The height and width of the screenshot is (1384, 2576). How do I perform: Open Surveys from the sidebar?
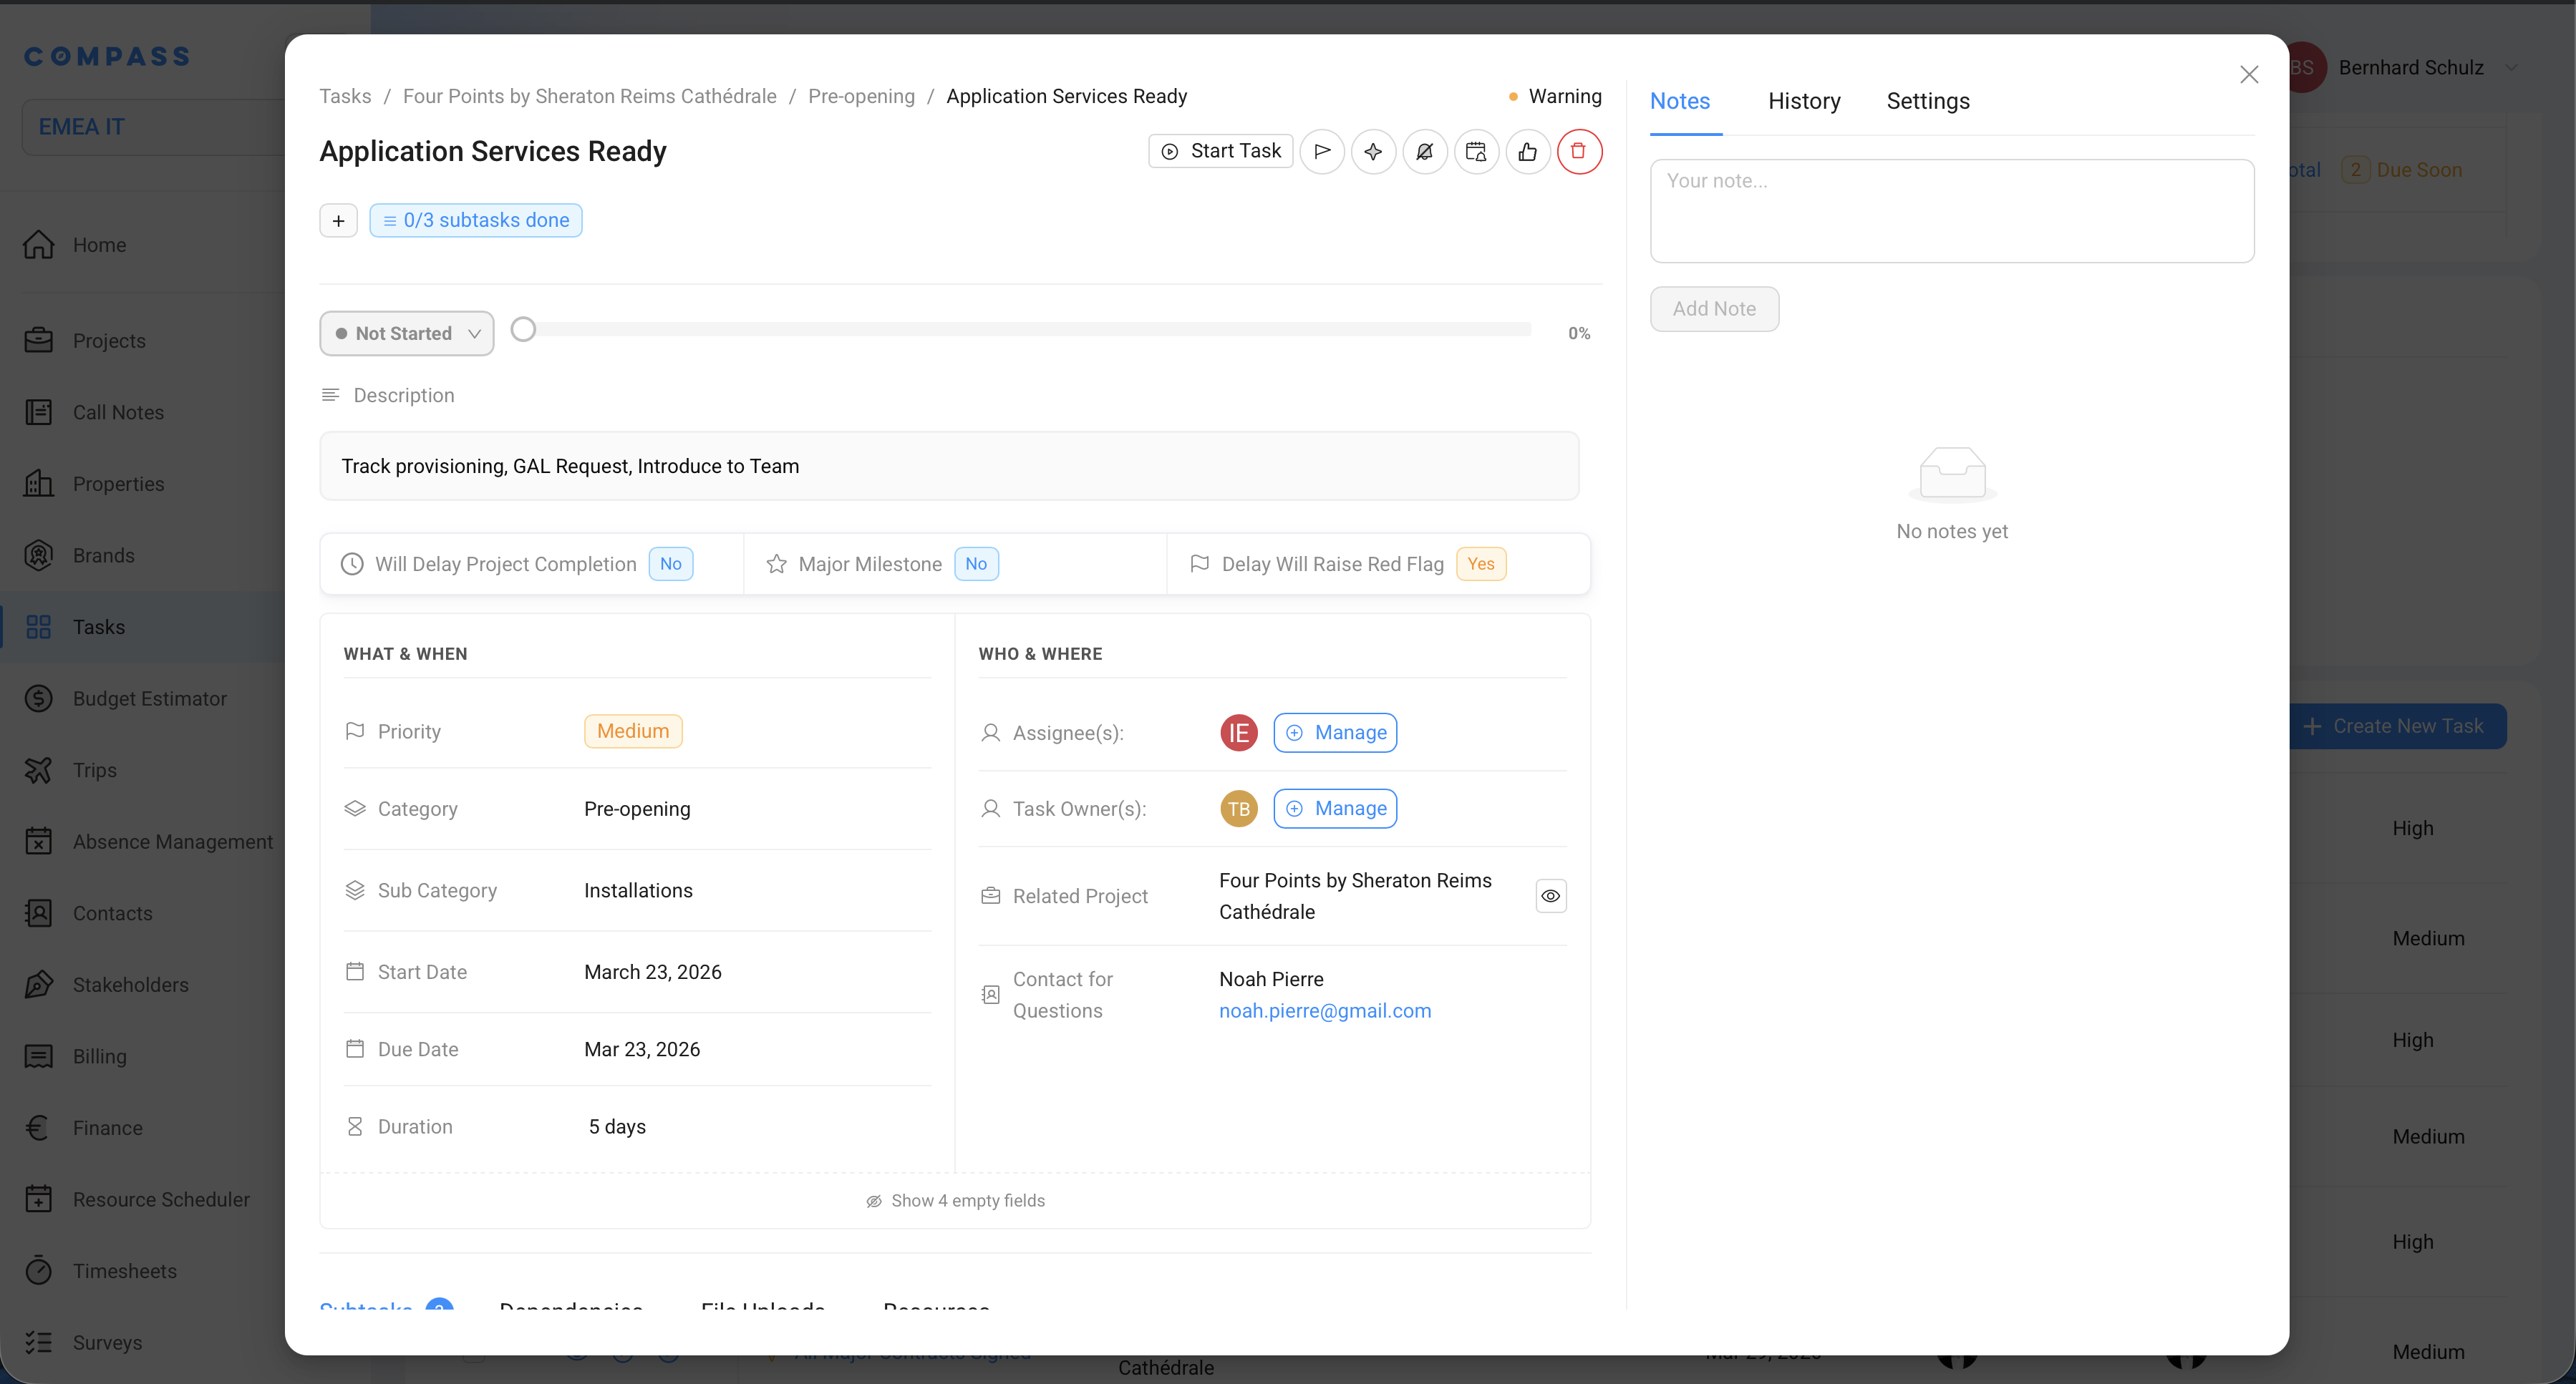[107, 1343]
